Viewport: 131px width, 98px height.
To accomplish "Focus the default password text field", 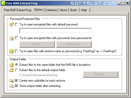I will [56, 30].
